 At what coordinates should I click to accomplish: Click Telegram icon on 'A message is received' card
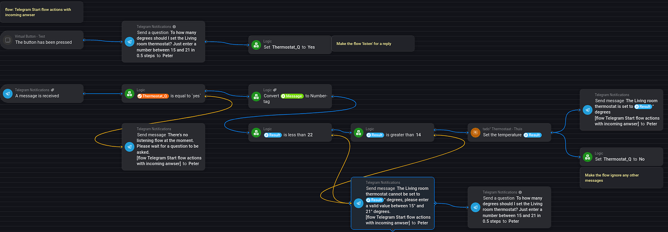click(x=8, y=94)
